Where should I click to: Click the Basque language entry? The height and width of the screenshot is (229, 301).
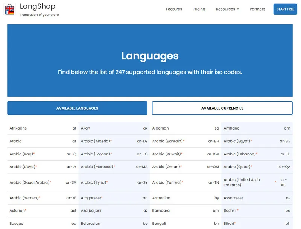(x=43, y=223)
